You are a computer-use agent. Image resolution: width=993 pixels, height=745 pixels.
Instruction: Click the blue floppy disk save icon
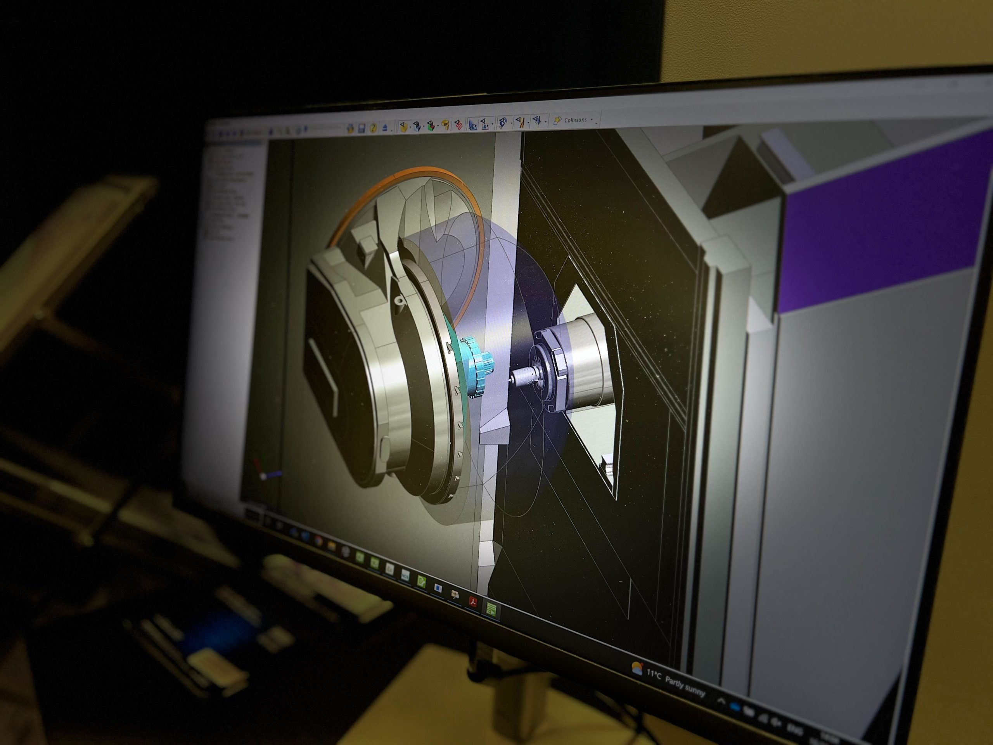(362, 129)
